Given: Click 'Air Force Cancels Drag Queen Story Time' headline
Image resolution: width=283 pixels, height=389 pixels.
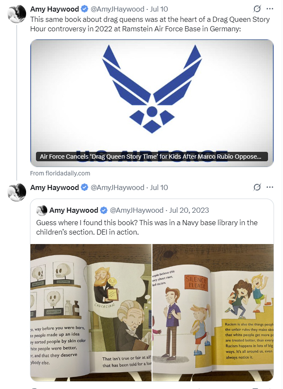Looking at the screenshot, I should point(151,157).
